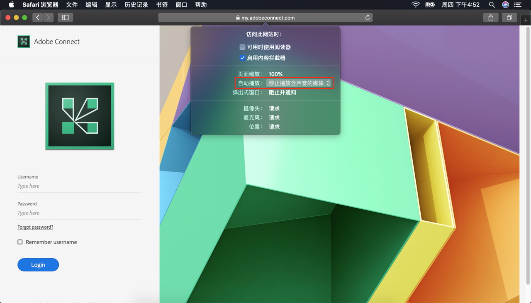The height and width of the screenshot is (303, 531).
Task: Change the 摄像头 请求 setting
Action: [x=274, y=108]
